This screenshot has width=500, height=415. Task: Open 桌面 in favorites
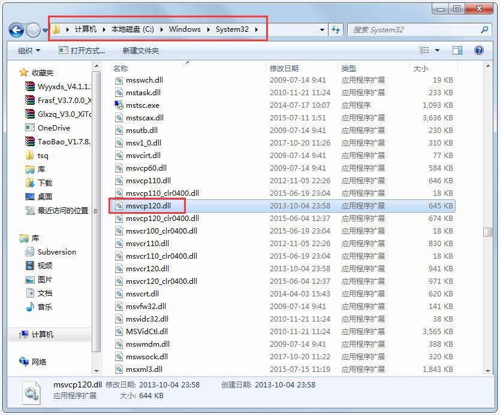(38, 196)
